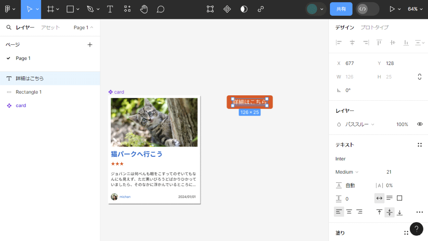
Task: Open Present play options arrow
Action: point(399,9)
